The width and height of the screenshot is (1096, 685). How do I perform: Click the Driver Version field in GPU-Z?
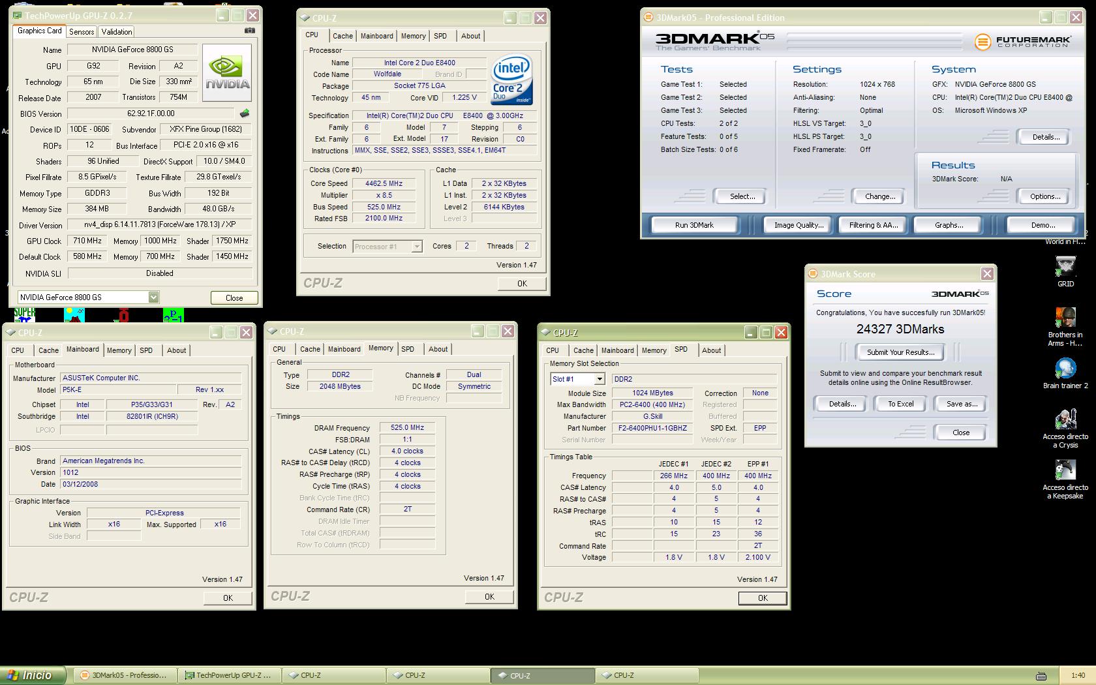point(159,225)
